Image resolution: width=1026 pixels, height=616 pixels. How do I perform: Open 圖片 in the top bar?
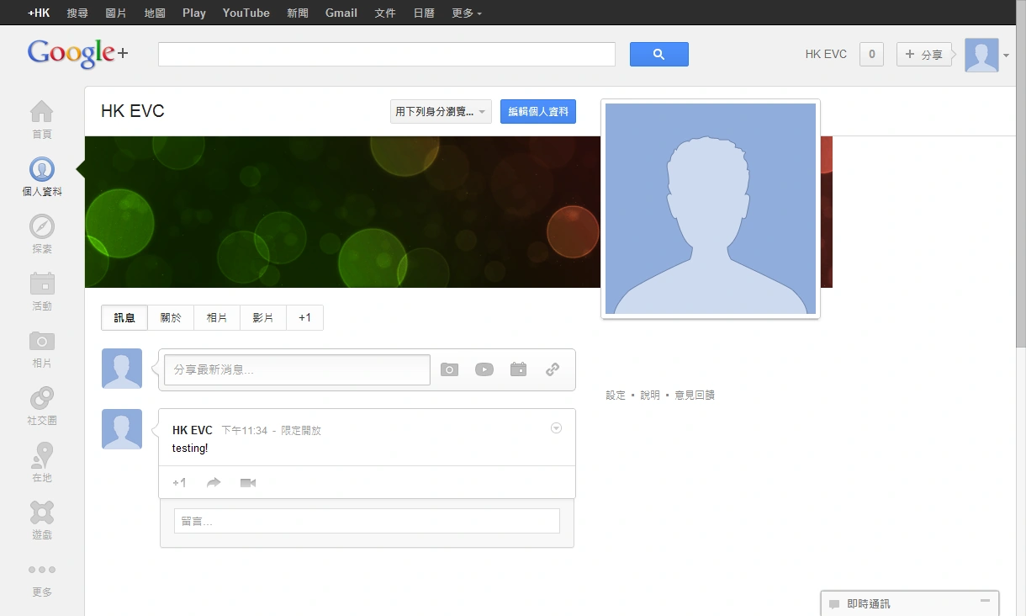pyautogui.click(x=116, y=13)
